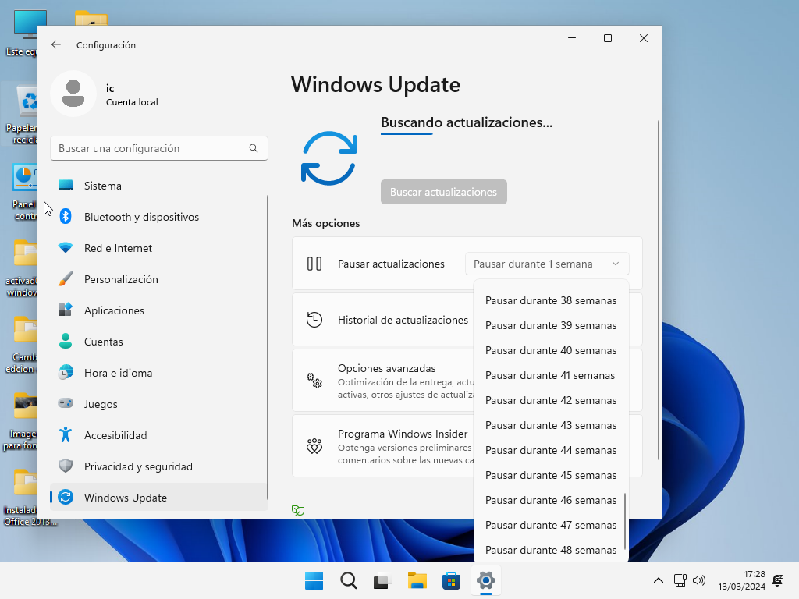The height and width of the screenshot is (599, 799).
Task: Click the paintbrush Personalización icon
Action: click(x=66, y=279)
